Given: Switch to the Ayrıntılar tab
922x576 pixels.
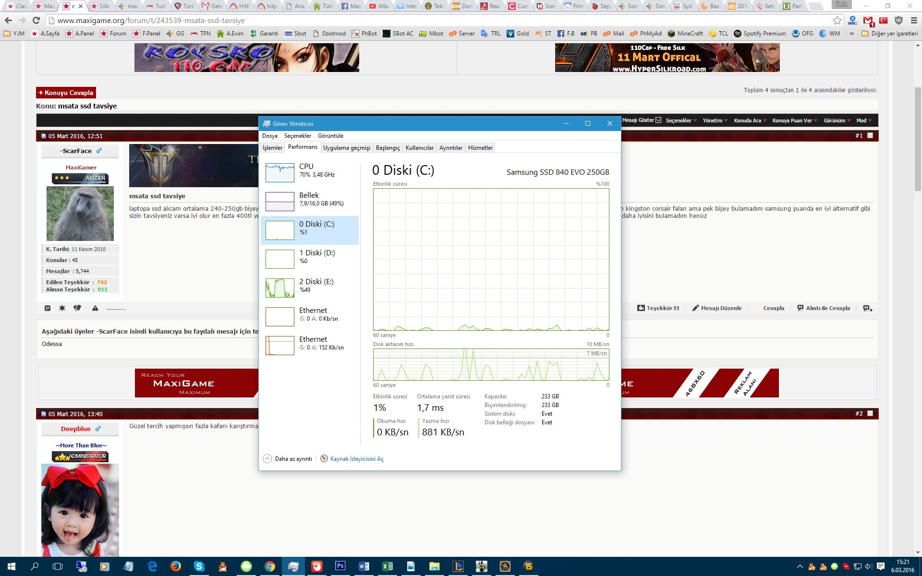Looking at the screenshot, I should (451, 148).
